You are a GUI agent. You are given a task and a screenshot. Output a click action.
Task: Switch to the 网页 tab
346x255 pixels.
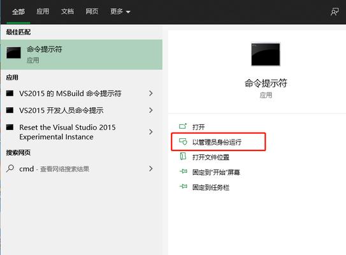[x=92, y=11]
